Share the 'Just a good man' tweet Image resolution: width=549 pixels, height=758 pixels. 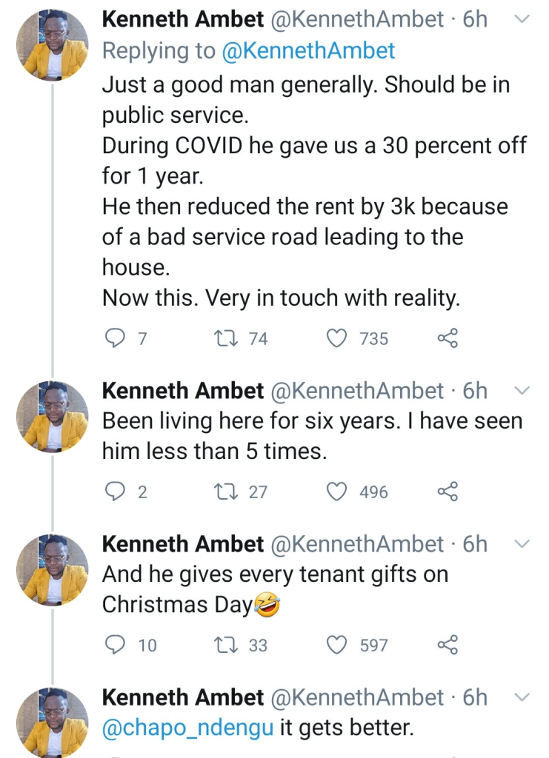click(447, 338)
